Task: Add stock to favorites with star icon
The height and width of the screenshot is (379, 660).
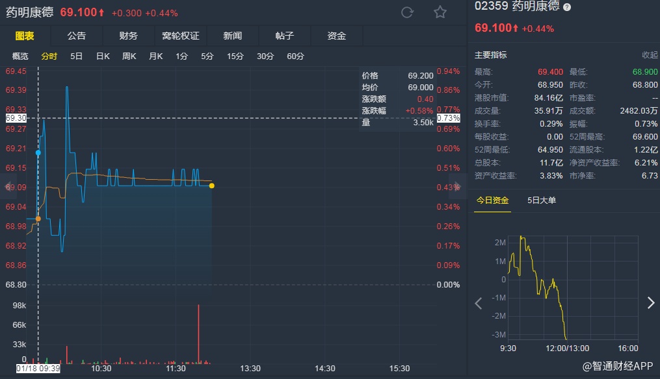Action: [x=440, y=12]
